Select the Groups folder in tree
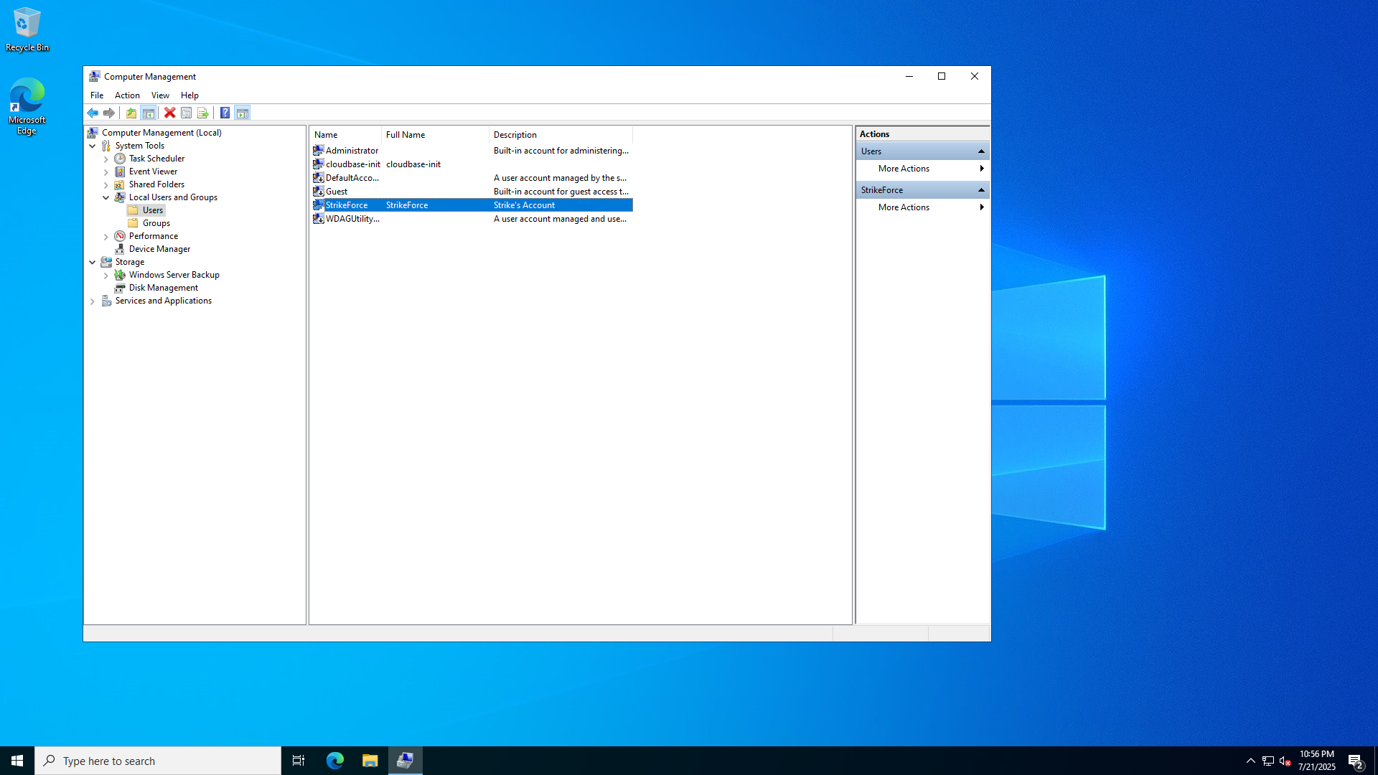 (156, 223)
